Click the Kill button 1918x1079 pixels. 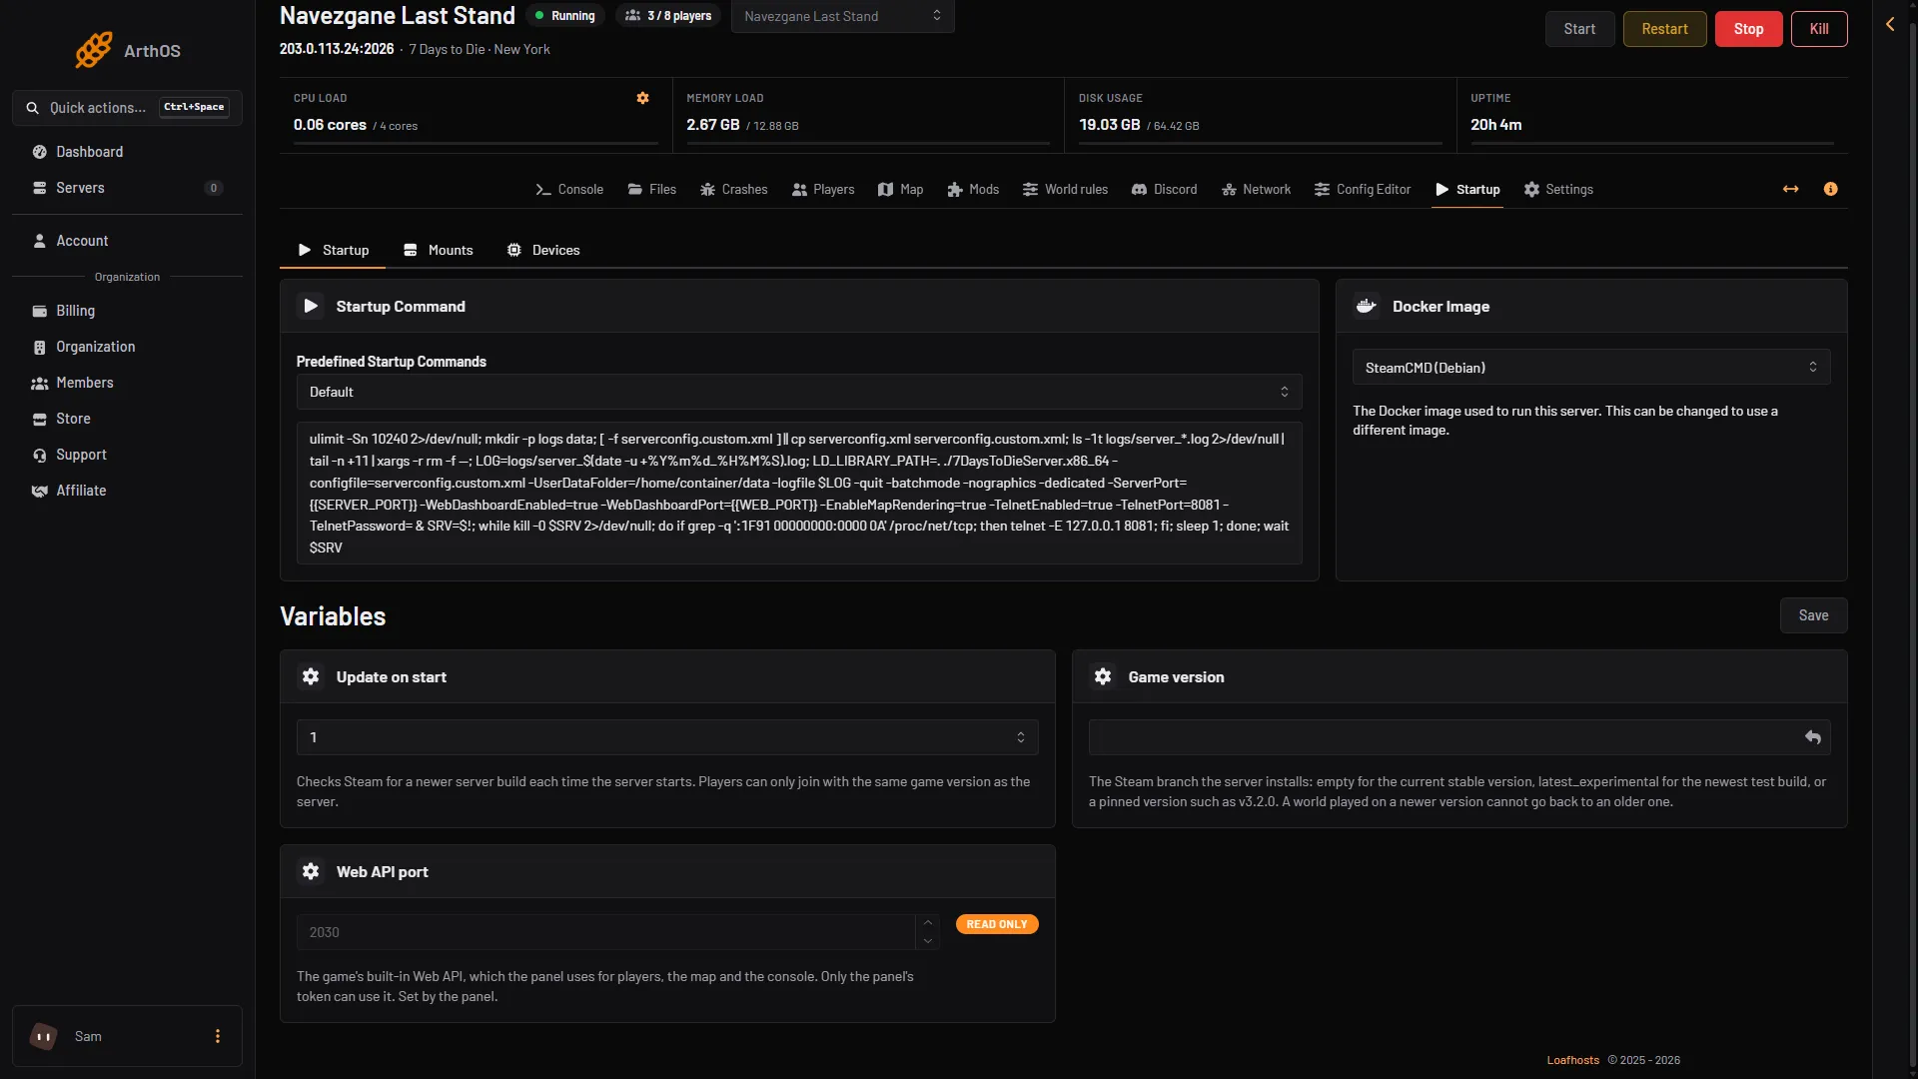(1819, 29)
